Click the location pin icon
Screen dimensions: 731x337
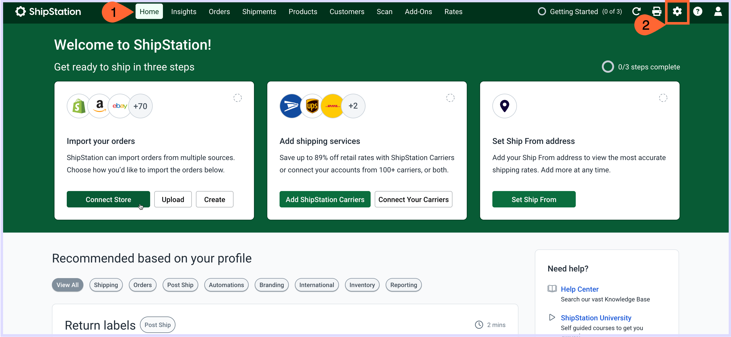pos(505,106)
